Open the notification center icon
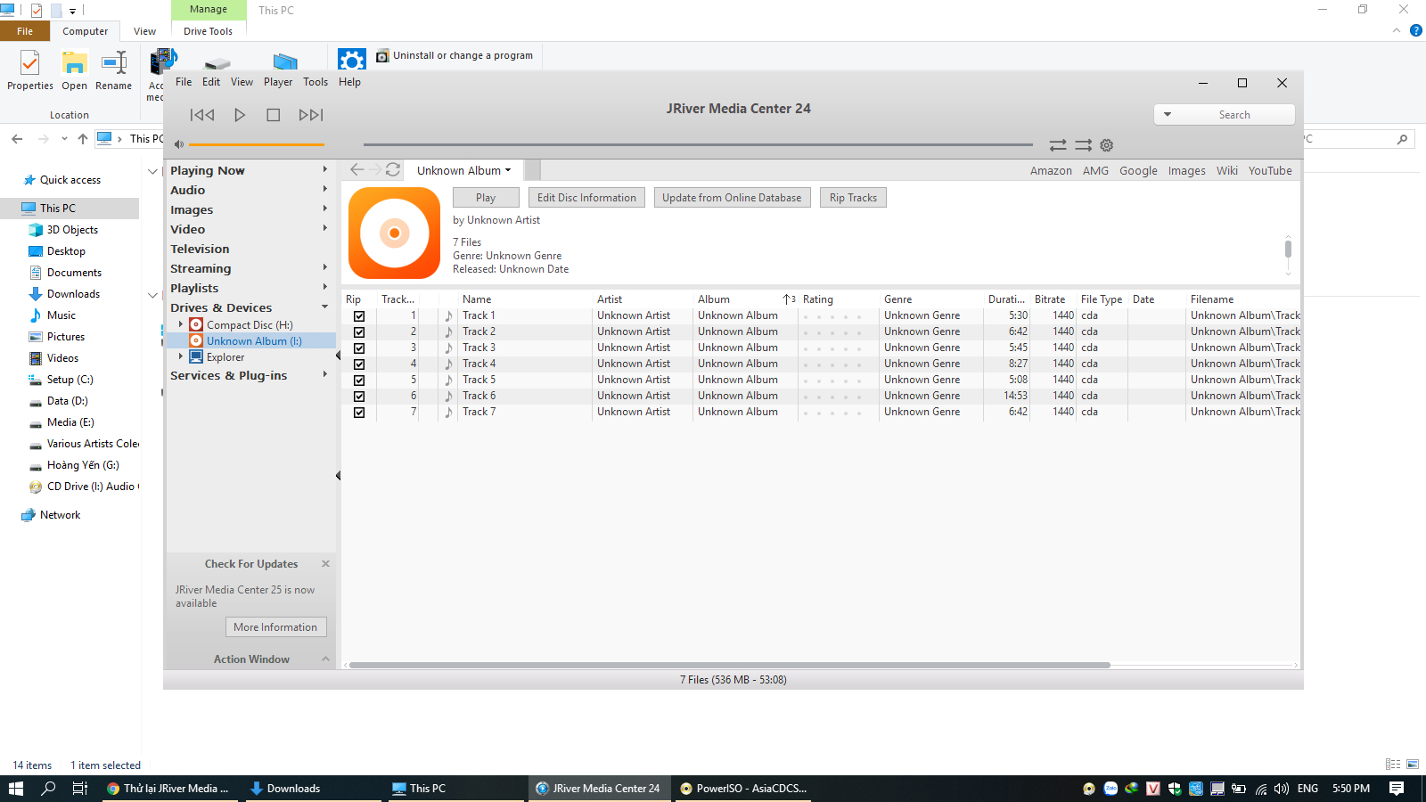Viewport: 1426px width, 802px height. 1397,789
